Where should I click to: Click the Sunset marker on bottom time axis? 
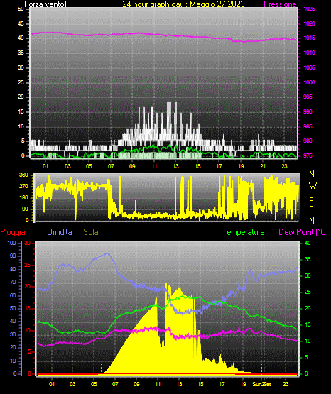coord(261,384)
